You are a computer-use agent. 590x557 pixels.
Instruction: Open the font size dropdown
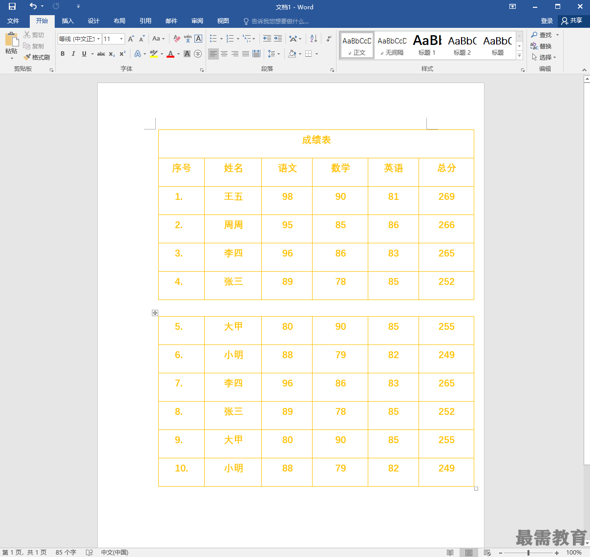tap(121, 39)
